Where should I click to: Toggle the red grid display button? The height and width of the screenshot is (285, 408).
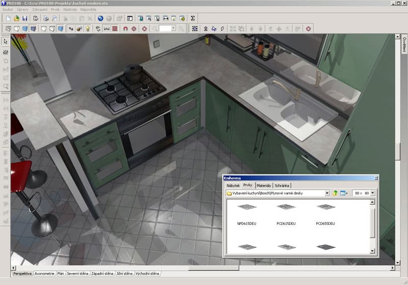(x=115, y=29)
